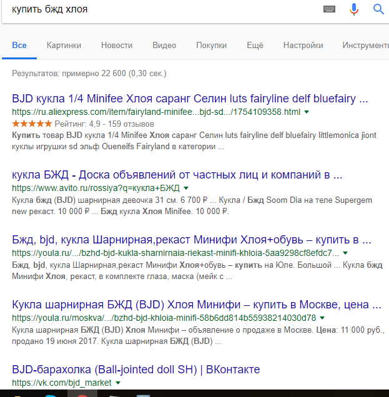Click the blue search magnifier icon
Image resolution: width=389 pixels, height=397 pixels.
(x=378, y=9)
